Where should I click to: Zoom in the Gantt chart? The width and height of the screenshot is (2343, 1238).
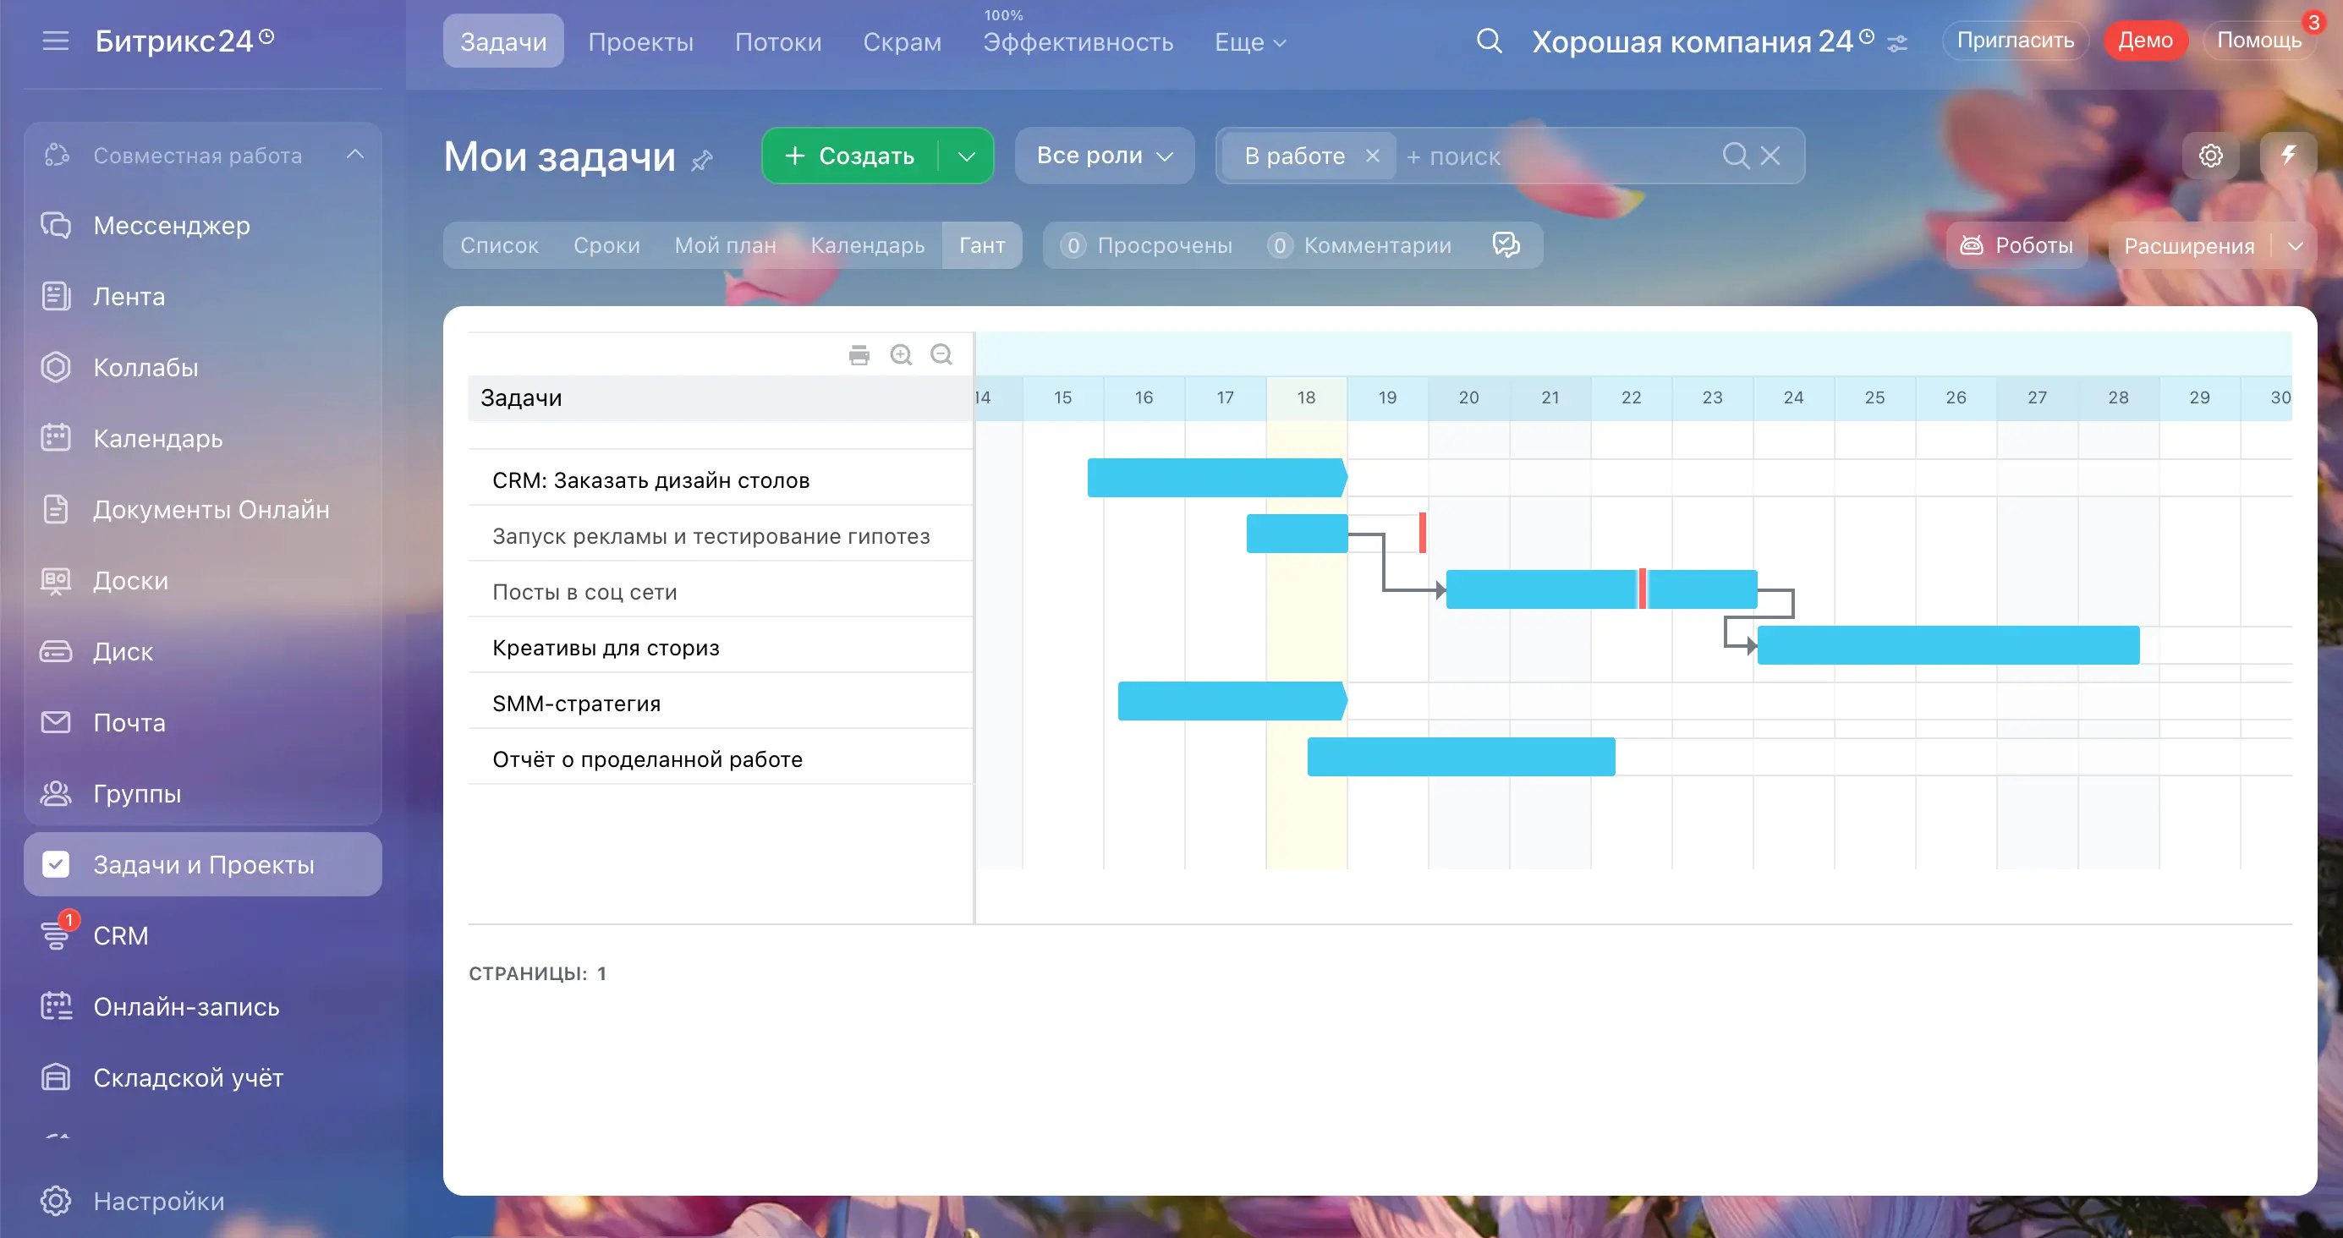pos(901,355)
